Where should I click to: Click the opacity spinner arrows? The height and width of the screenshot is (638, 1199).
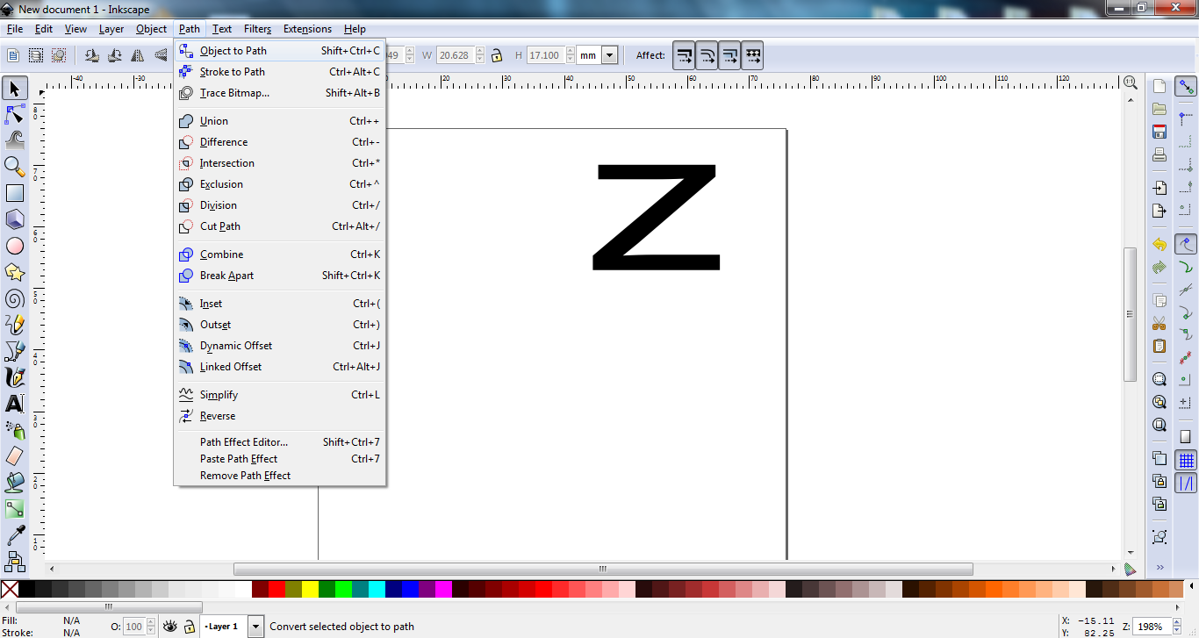(150, 627)
